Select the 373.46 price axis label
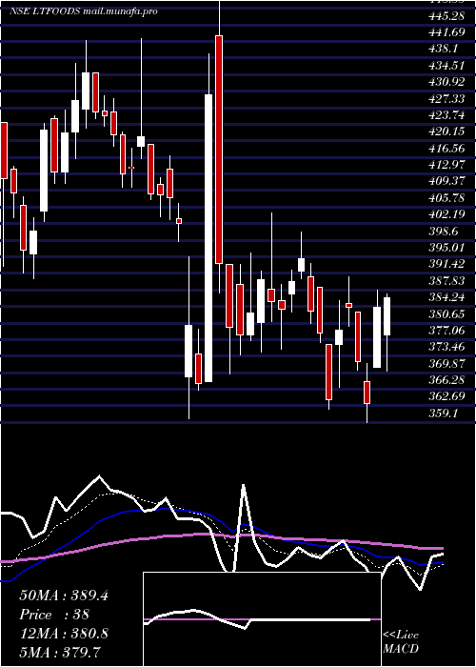 [446, 347]
